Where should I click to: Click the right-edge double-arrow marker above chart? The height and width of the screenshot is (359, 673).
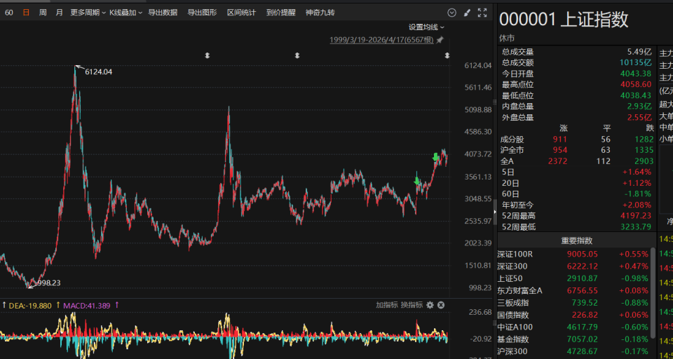click(x=447, y=55)
